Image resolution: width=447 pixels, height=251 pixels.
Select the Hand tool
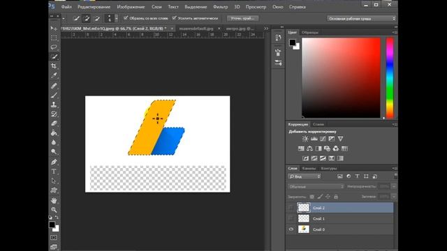(54, 200)
